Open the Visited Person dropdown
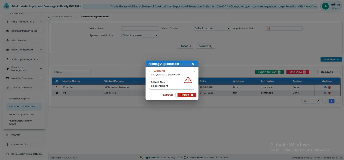The width and height of the screenshot is (344, 160). click(x=212, y=28)
